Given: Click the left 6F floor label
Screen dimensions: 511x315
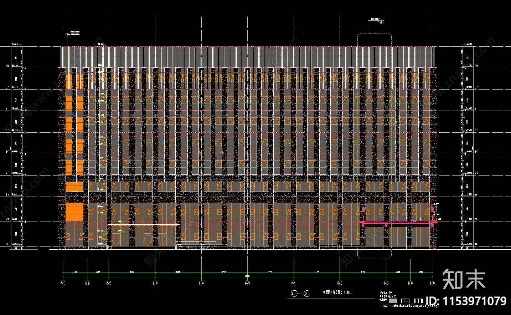Looking at the screenshot, I should (x=7, y=130).
